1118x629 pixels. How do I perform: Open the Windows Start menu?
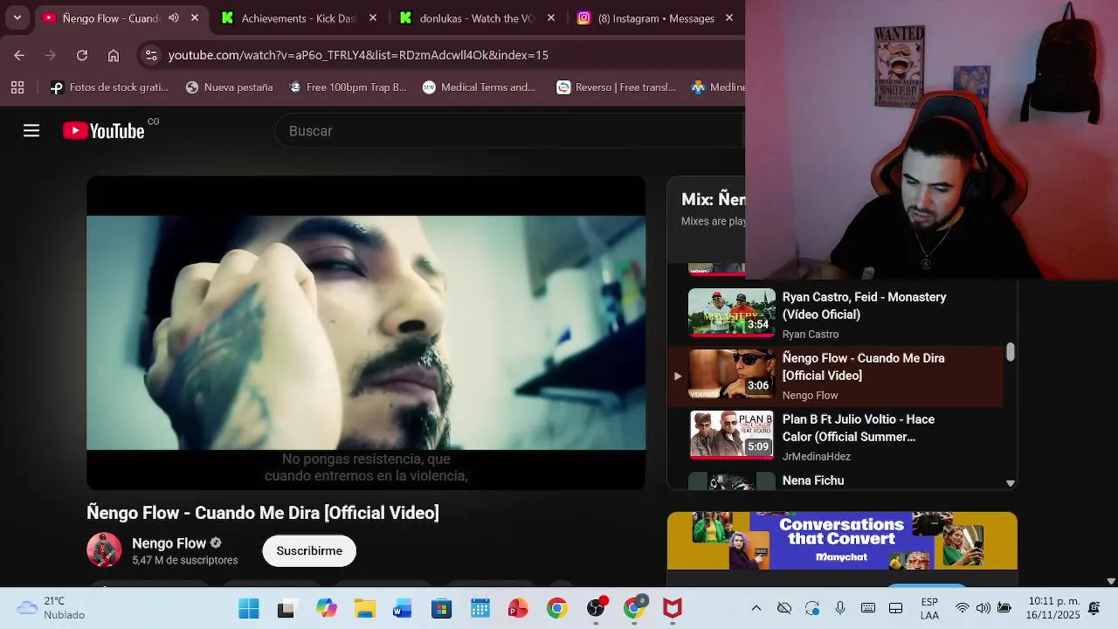pyautogui.click(x=249, y=609)
